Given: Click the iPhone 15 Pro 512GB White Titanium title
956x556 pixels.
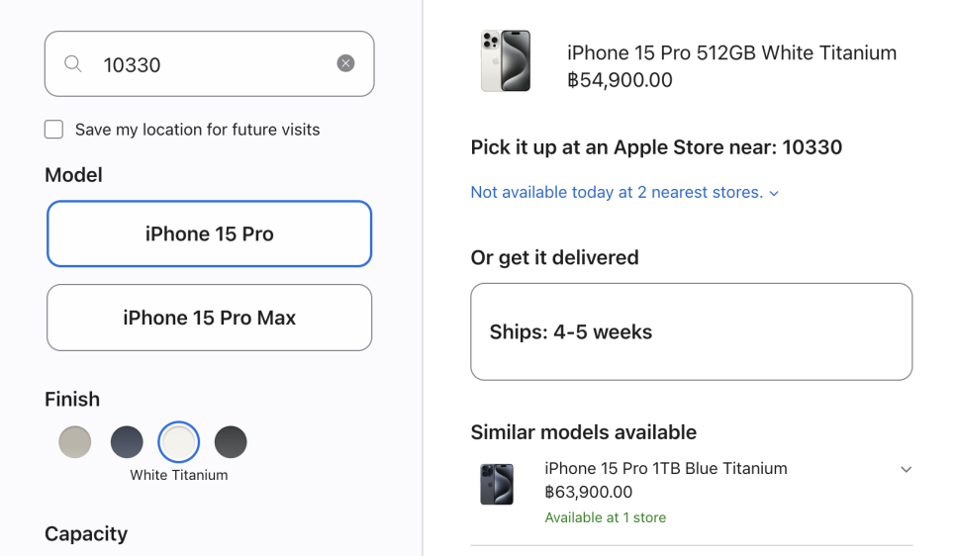Looking at the screenshot, I should (731, 53).
